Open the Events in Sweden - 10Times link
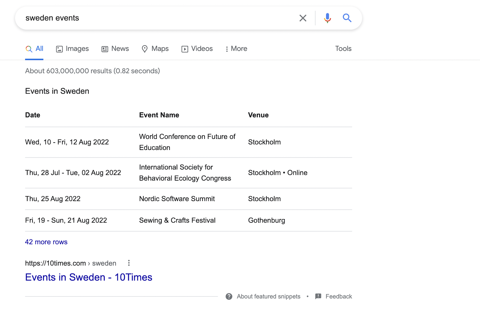480x309 pixels. click(x=88, y=277)
